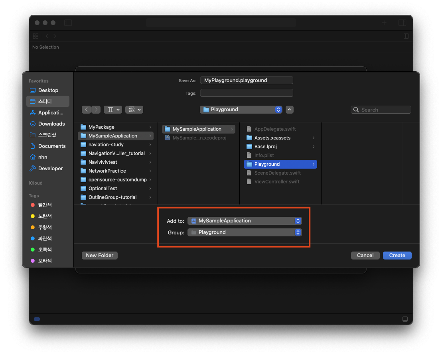Open the Group Playground dropdown
This screenshot has width=442, height=354.
tap(245, 232)
